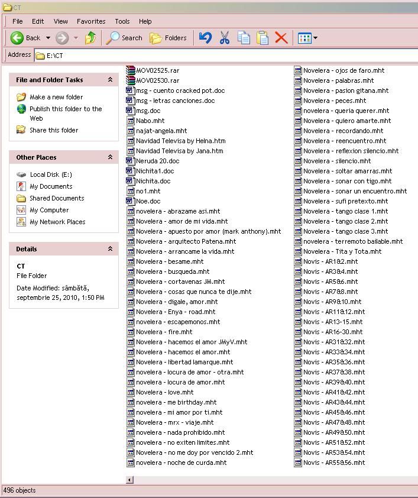
Task: Open the Favorites menu
Action: (91, 21)
